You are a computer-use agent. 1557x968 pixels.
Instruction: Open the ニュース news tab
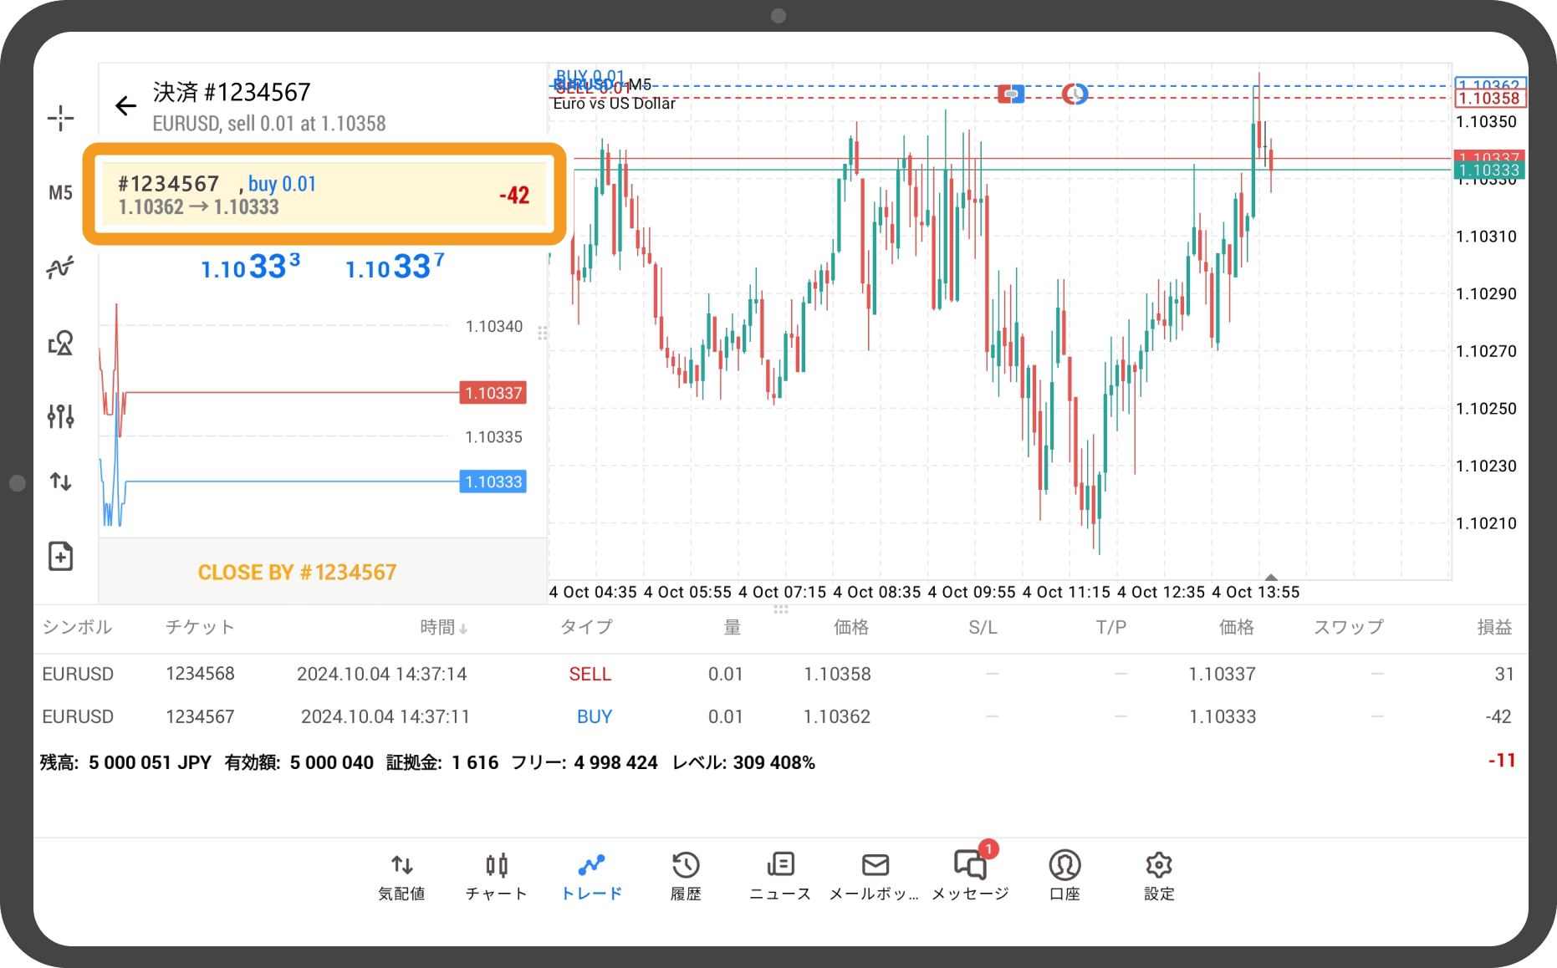pyautogui.click(x=780, y=876)
